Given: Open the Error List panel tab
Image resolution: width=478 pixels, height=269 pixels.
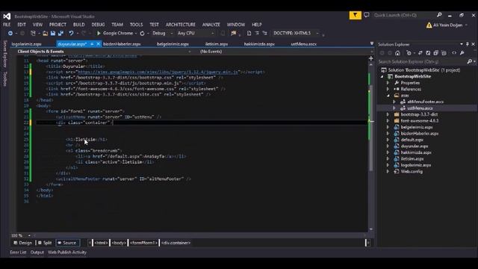Looking at the screenshot, I should point(18,253).
